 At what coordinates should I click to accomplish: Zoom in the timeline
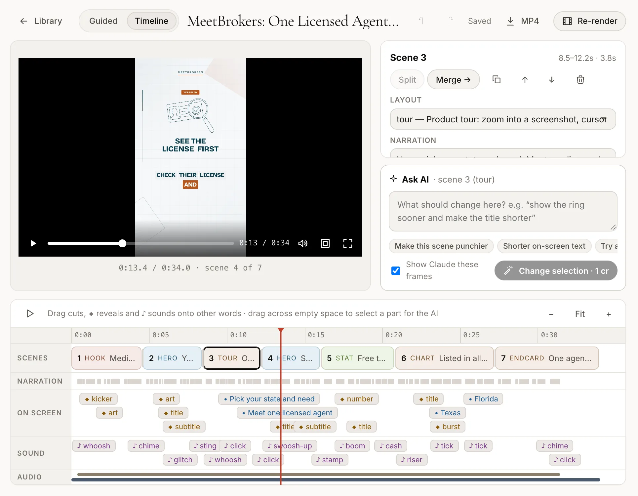coord(609,314)
